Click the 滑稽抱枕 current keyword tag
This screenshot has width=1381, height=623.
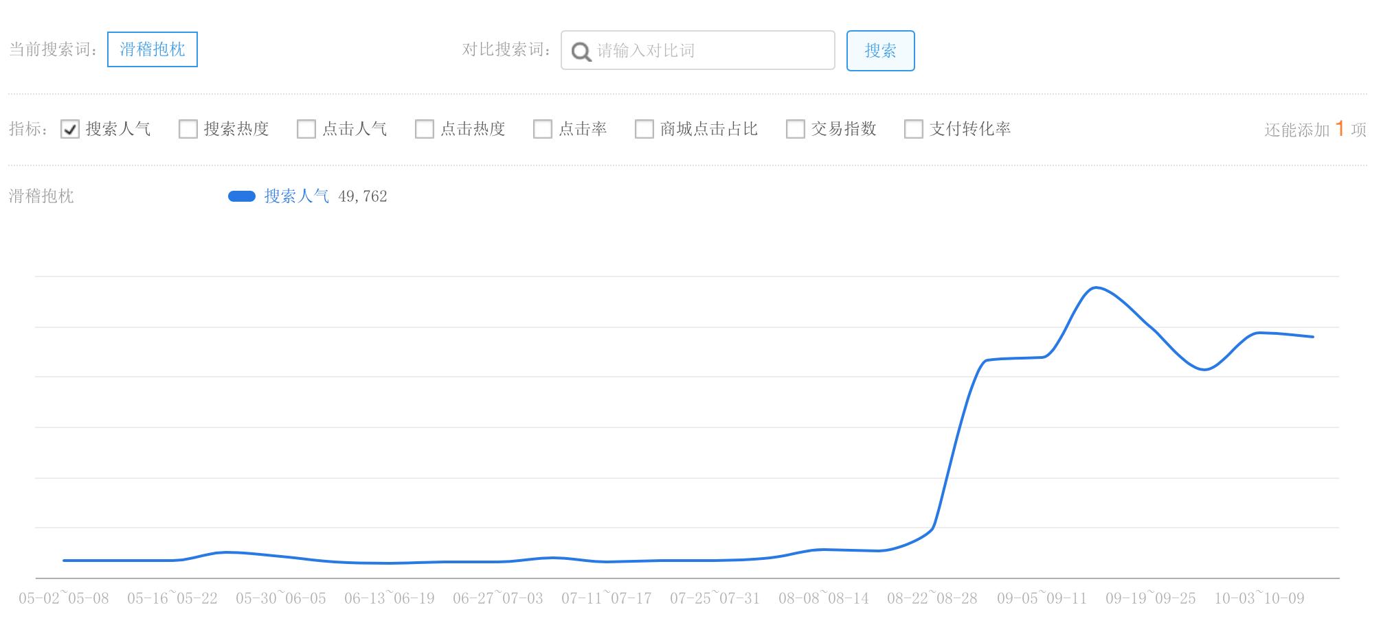(153, 49)
